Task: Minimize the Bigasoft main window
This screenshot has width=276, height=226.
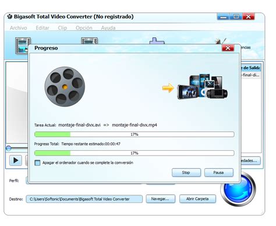Action: pyautogui.click(x=224, y=17)
